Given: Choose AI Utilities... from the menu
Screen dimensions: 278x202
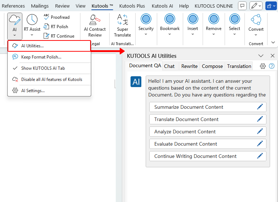Looking at the screenshot, I should click(49, 46).
